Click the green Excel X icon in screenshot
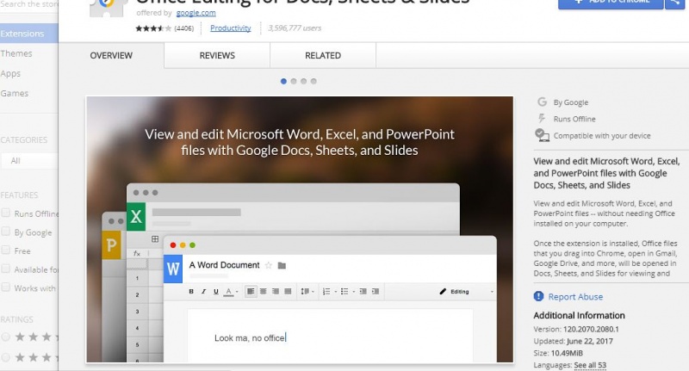The image size is (689, 371). 136,216
